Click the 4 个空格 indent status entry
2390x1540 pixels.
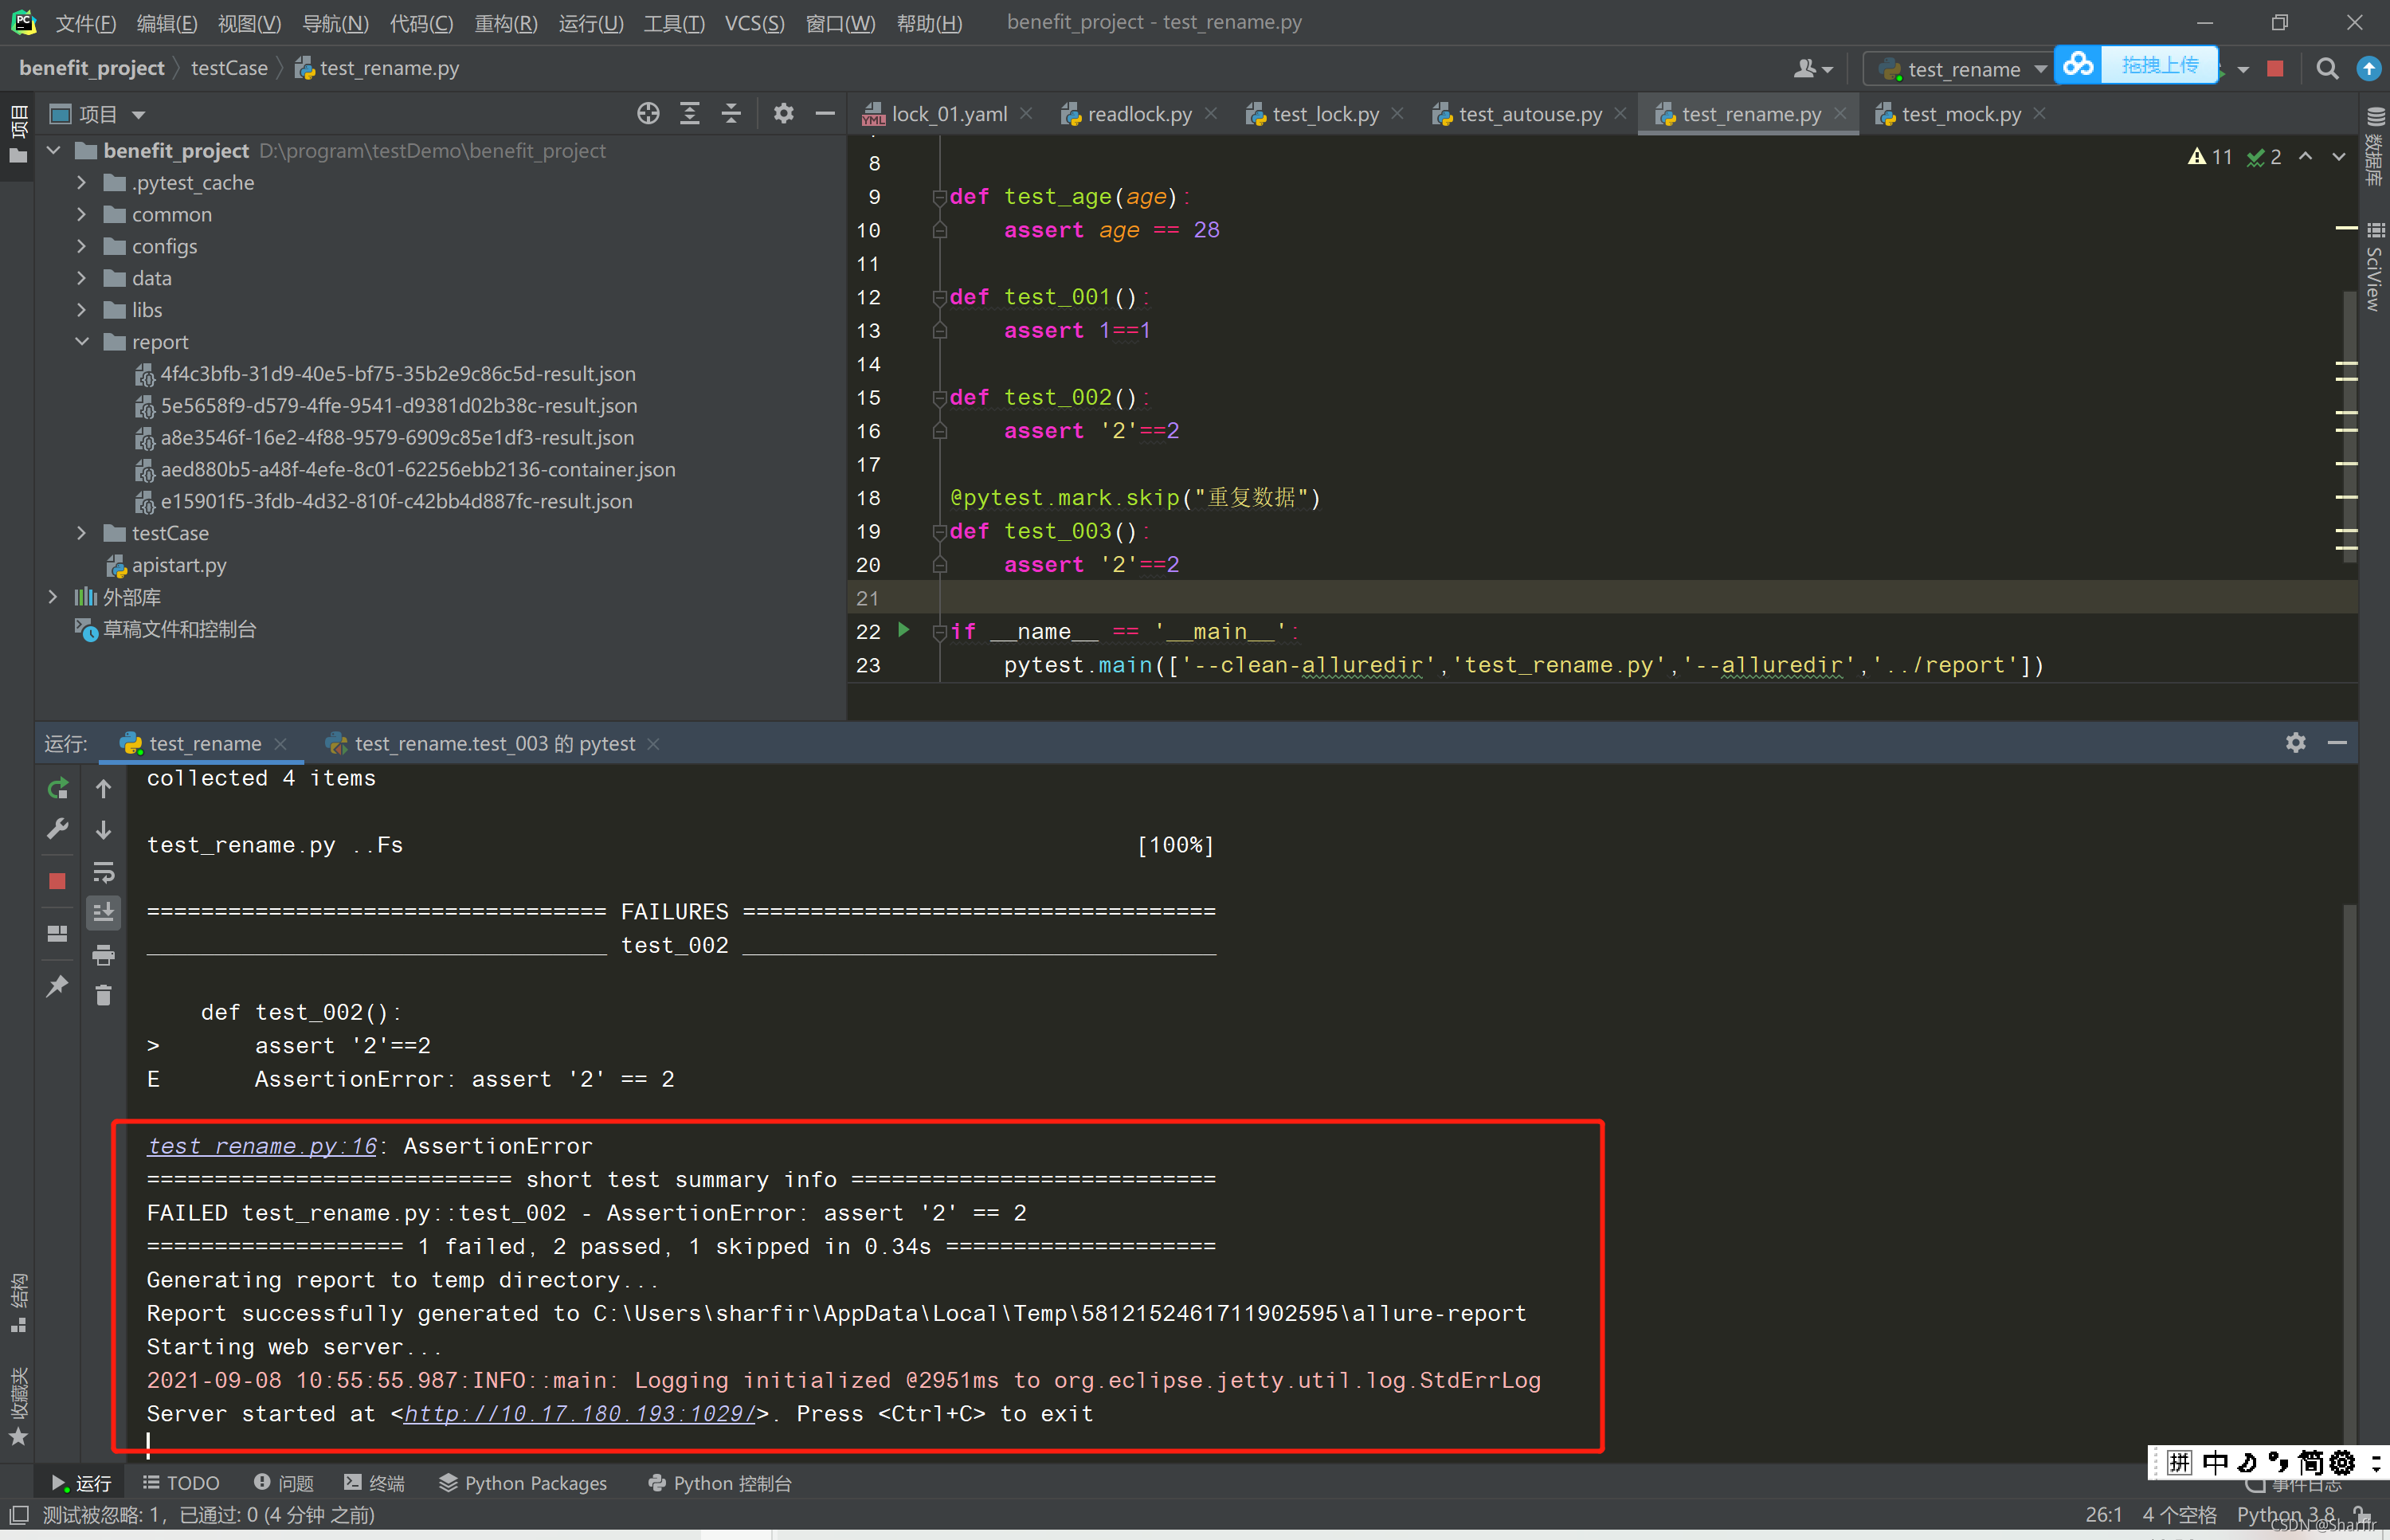(2180, 1514)
